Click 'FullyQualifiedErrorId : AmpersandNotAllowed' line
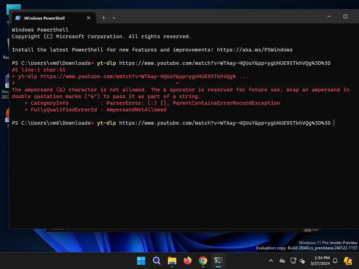359x269 pixels. click(95, 110)
